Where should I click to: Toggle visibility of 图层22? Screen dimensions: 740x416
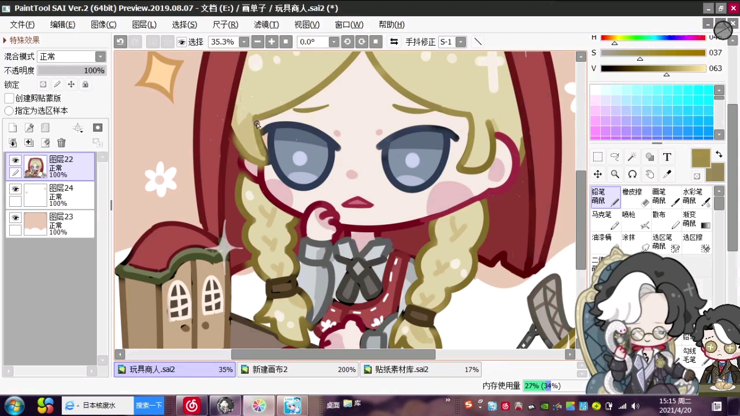click(x=15, y=161)
